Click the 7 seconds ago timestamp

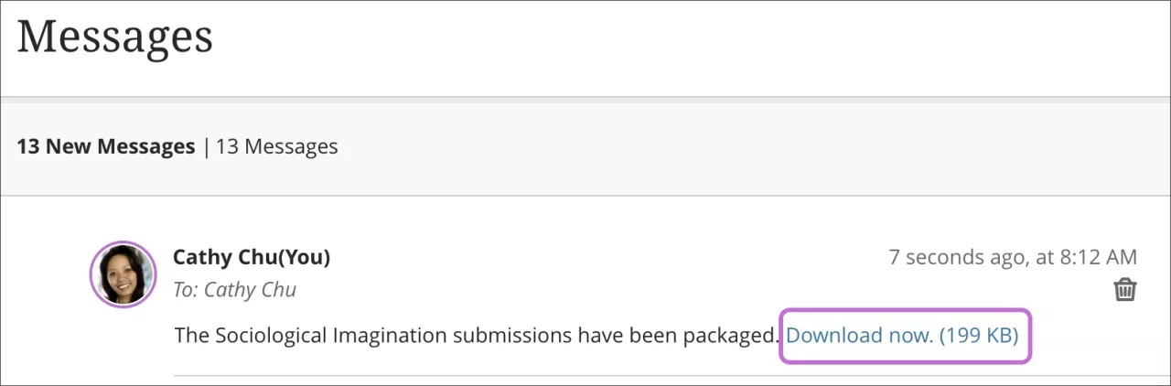(x=956, y=257)
